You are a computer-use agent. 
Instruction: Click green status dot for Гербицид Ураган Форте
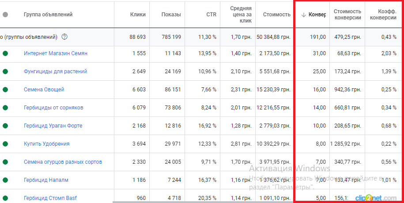tap(5, 126)
